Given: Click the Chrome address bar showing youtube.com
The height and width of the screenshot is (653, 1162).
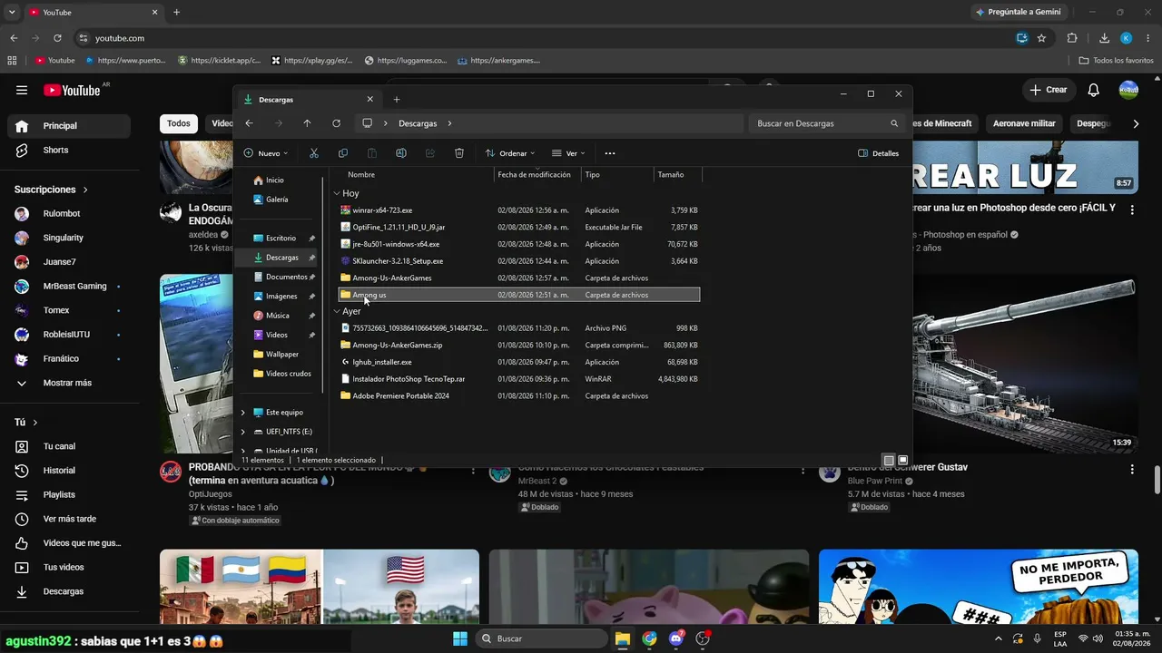Looking at the screenshot, I should pyautogui.click(x=545, y=38).
